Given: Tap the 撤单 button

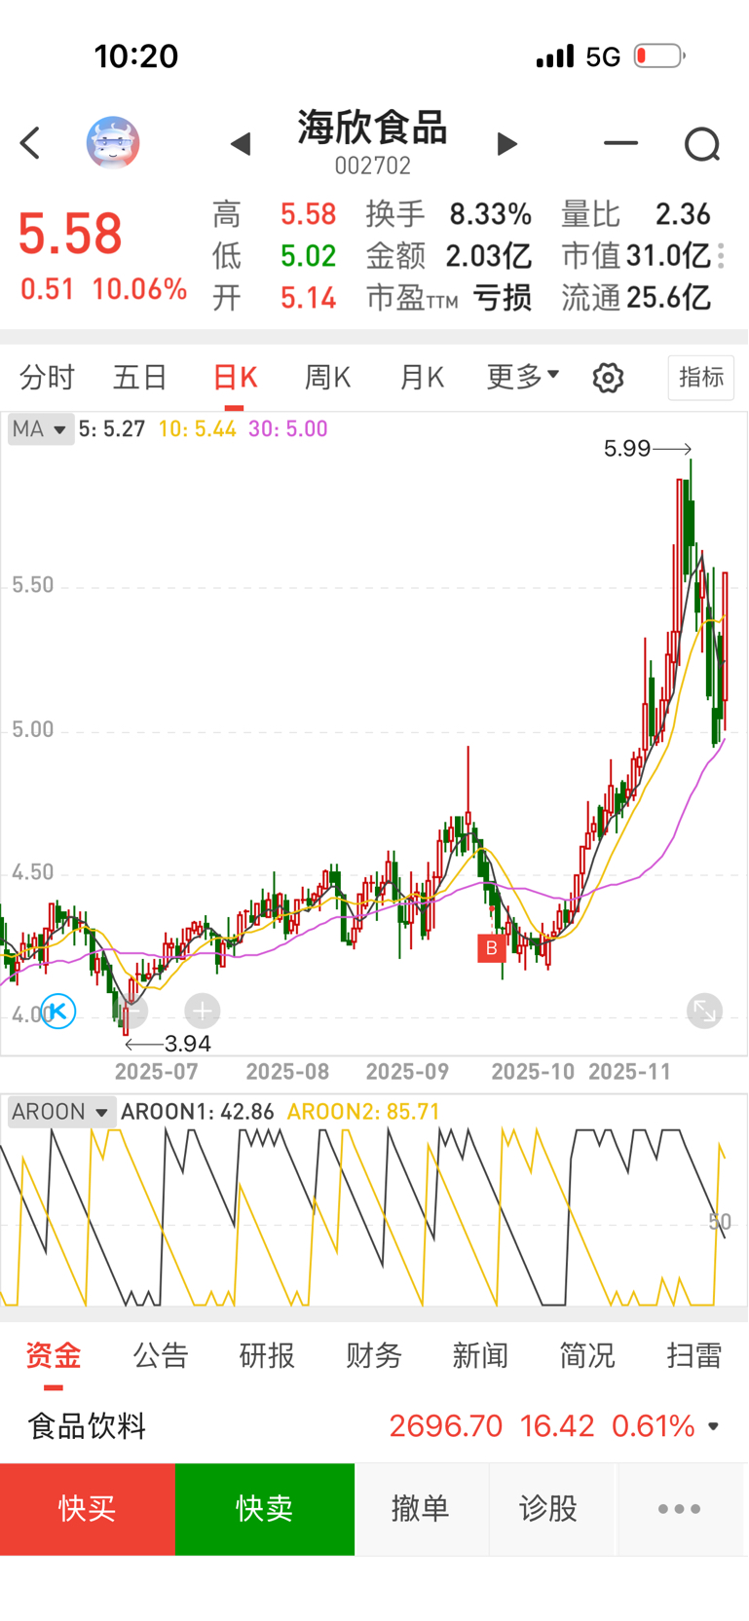Looking at the screenshot, I should 421,1509.
